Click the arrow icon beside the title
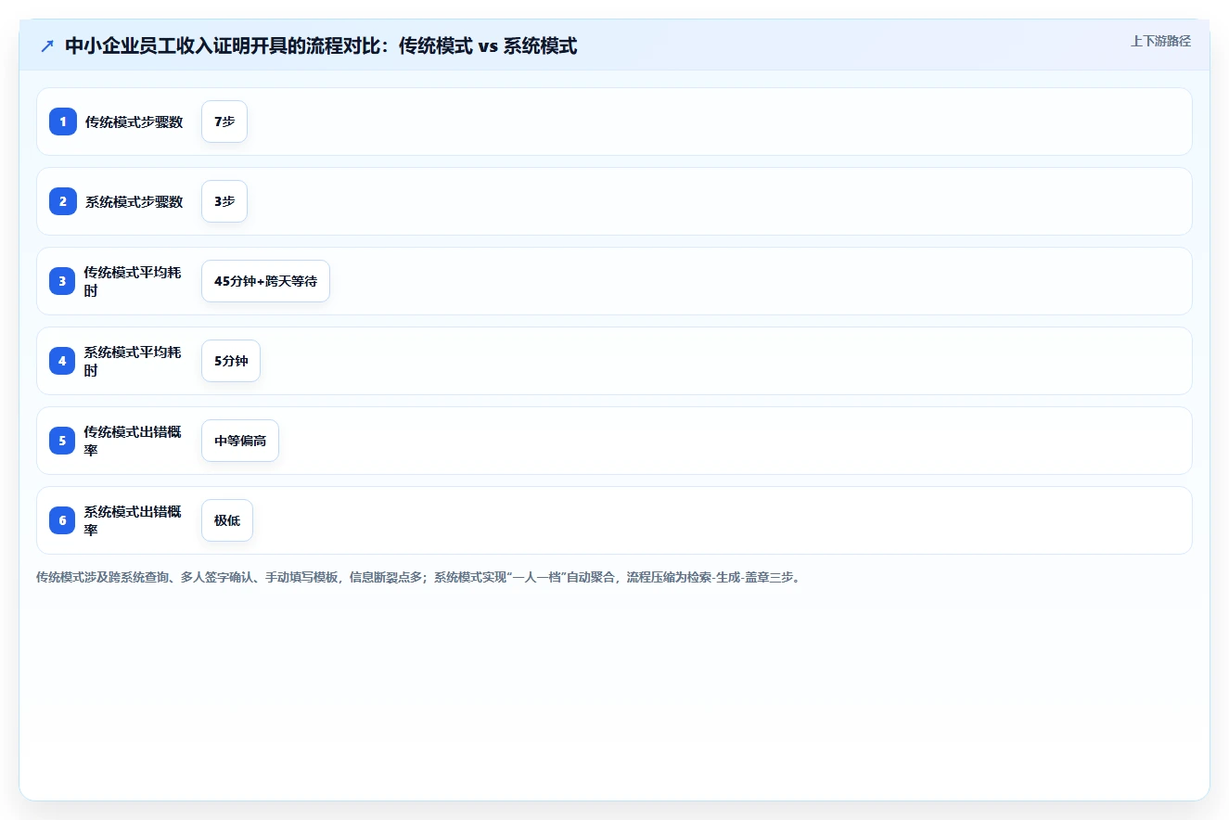Image resolution: width=1229 pixels, height=820 pixels. 47,46
